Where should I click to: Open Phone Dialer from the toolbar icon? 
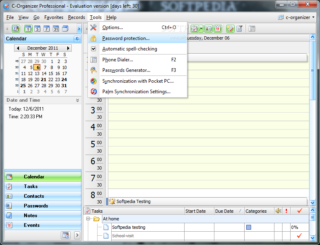252,29
